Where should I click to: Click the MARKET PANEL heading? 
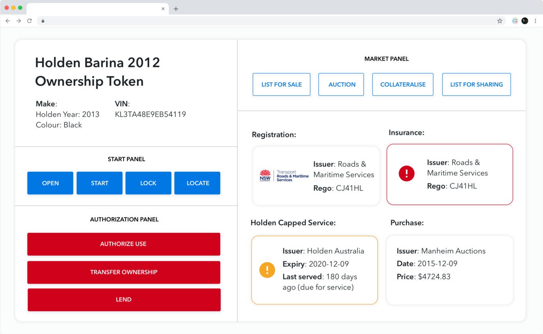(387, 59)
